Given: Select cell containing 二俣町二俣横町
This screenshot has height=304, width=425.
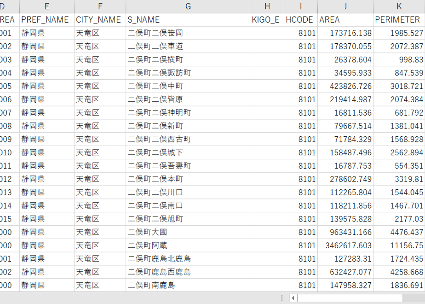Looking at the screenshot, I should tap(188, 60).
